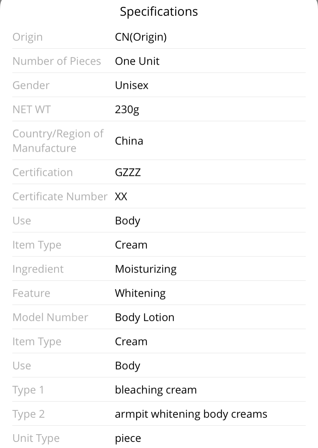Screen dimensions: 318x448
Task: Click the NET WT label
Action: click(x=32, y=110)
